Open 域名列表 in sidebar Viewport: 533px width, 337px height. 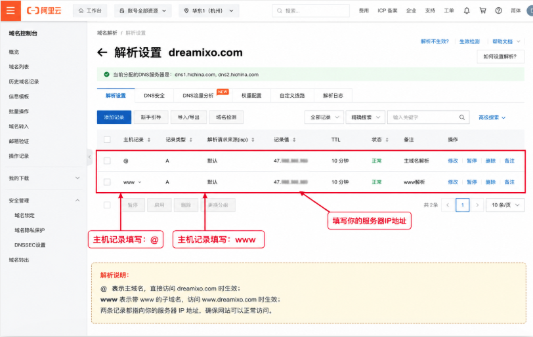pos(19,67)
